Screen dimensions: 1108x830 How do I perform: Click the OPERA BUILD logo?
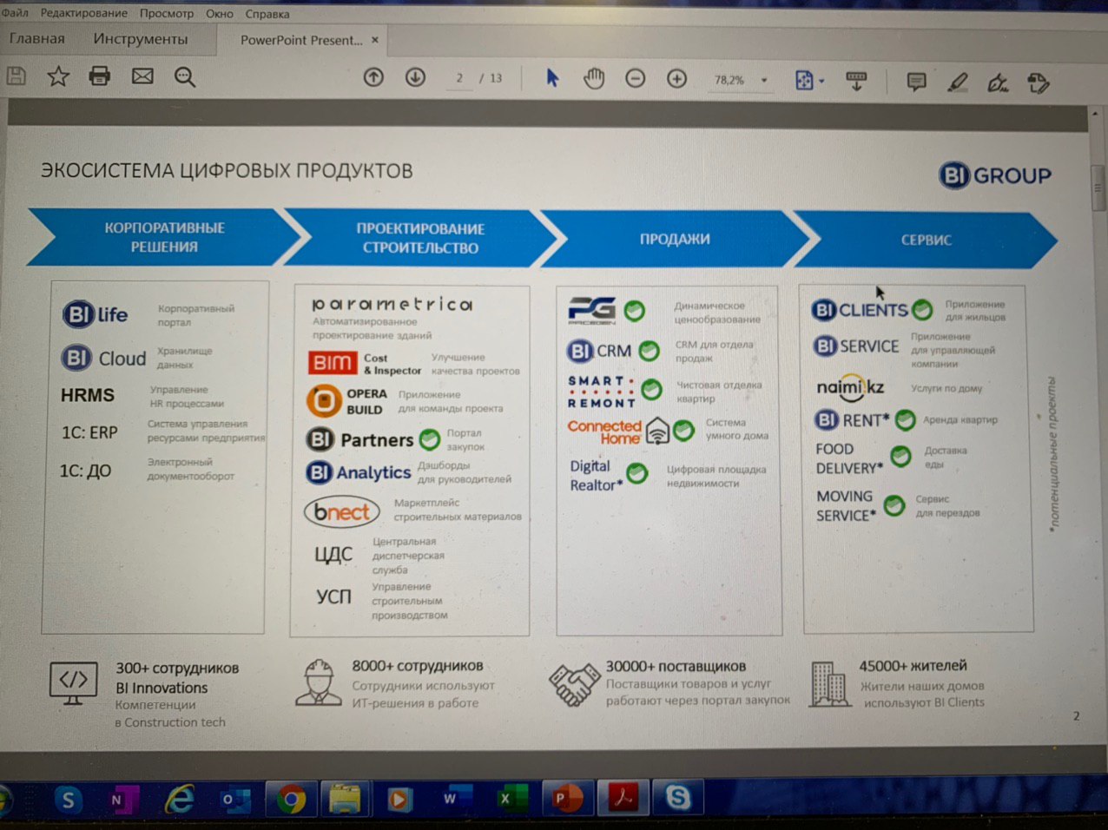[x=347, y=401]
